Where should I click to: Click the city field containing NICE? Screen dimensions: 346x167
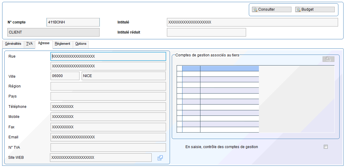pos(124,76)
